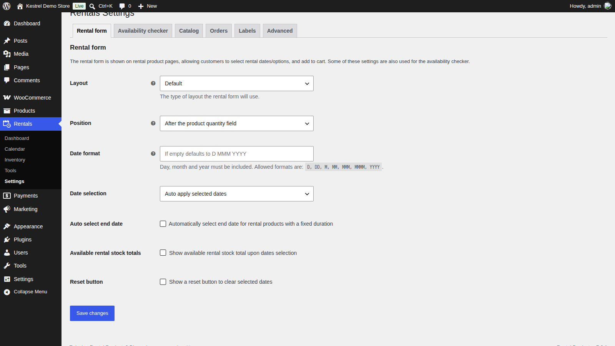
Task: Switch to the Labels tab
Action: (247, 31)
